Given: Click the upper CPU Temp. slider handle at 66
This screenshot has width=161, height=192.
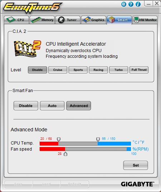Looking at the screenshot, I should point(98,139).
